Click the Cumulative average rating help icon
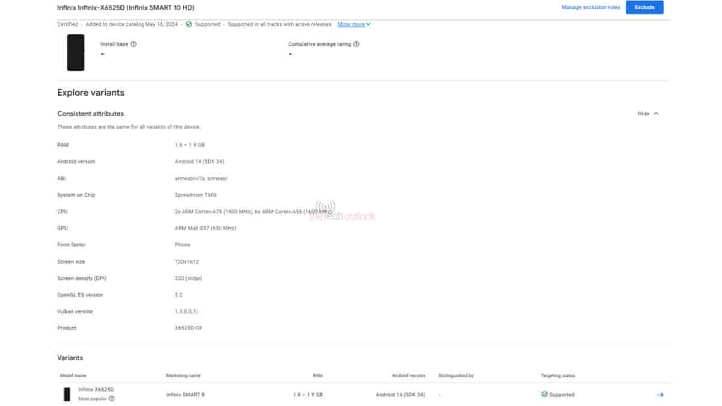Screen dimensions: 722x406 point(357,43)
